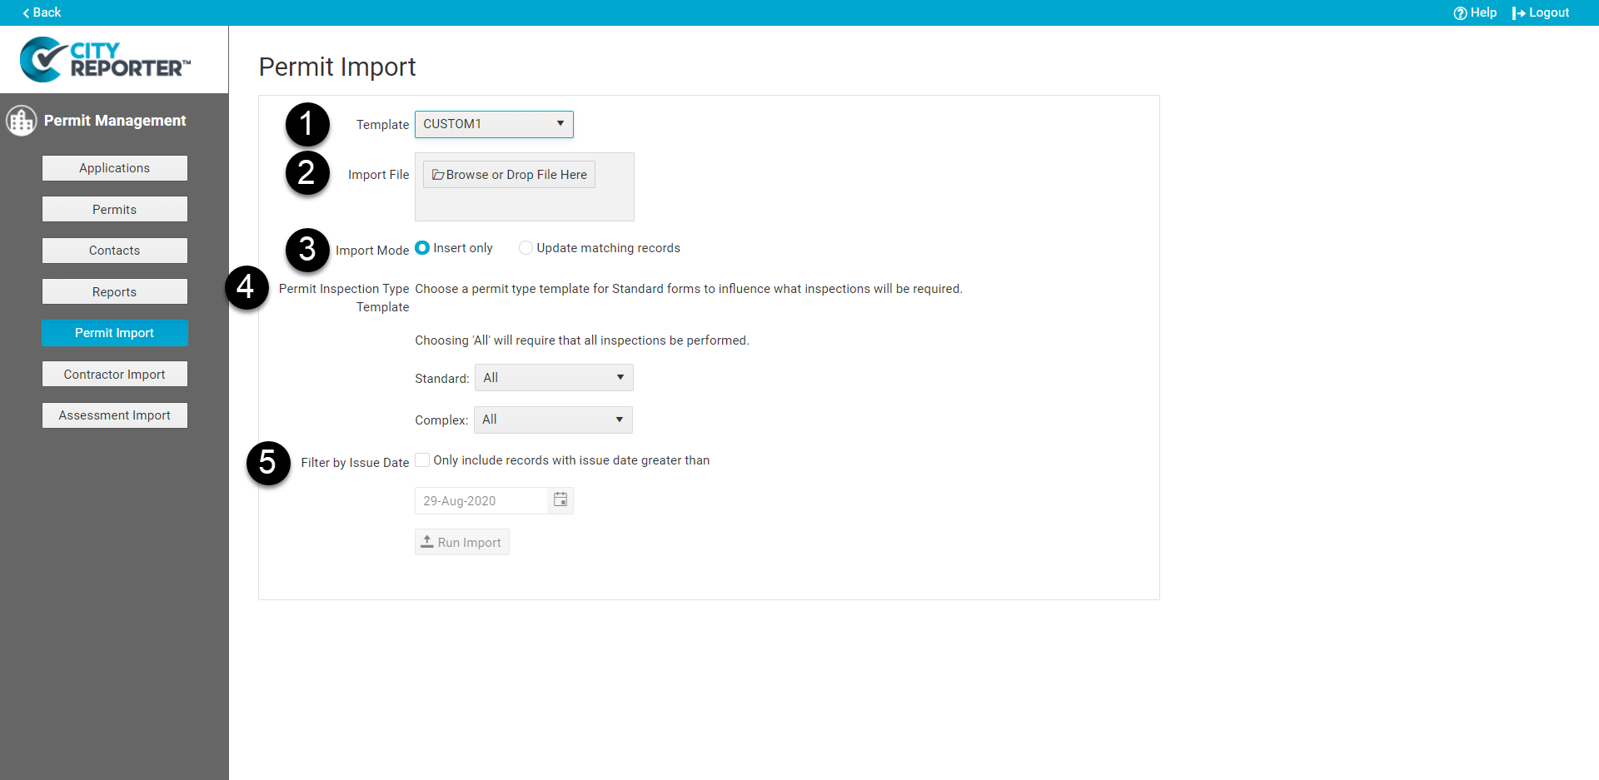Open the calendar icon beside the date field
The image size is (1599, 780).
(x=560, y=499)
